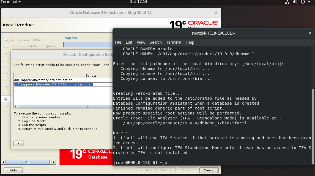The width and height of the screenshot is (315, 176).
Task: Select the dbhome_1/root.sh script row
Action: (63, 84)
